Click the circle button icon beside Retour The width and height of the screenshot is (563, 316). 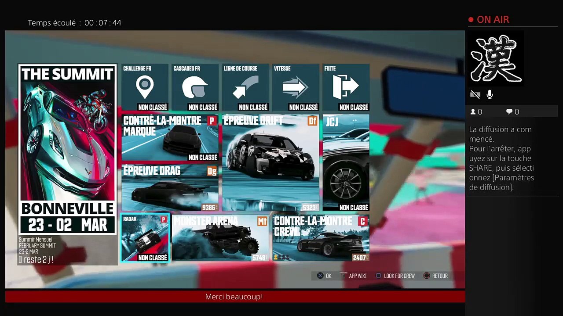426,276
